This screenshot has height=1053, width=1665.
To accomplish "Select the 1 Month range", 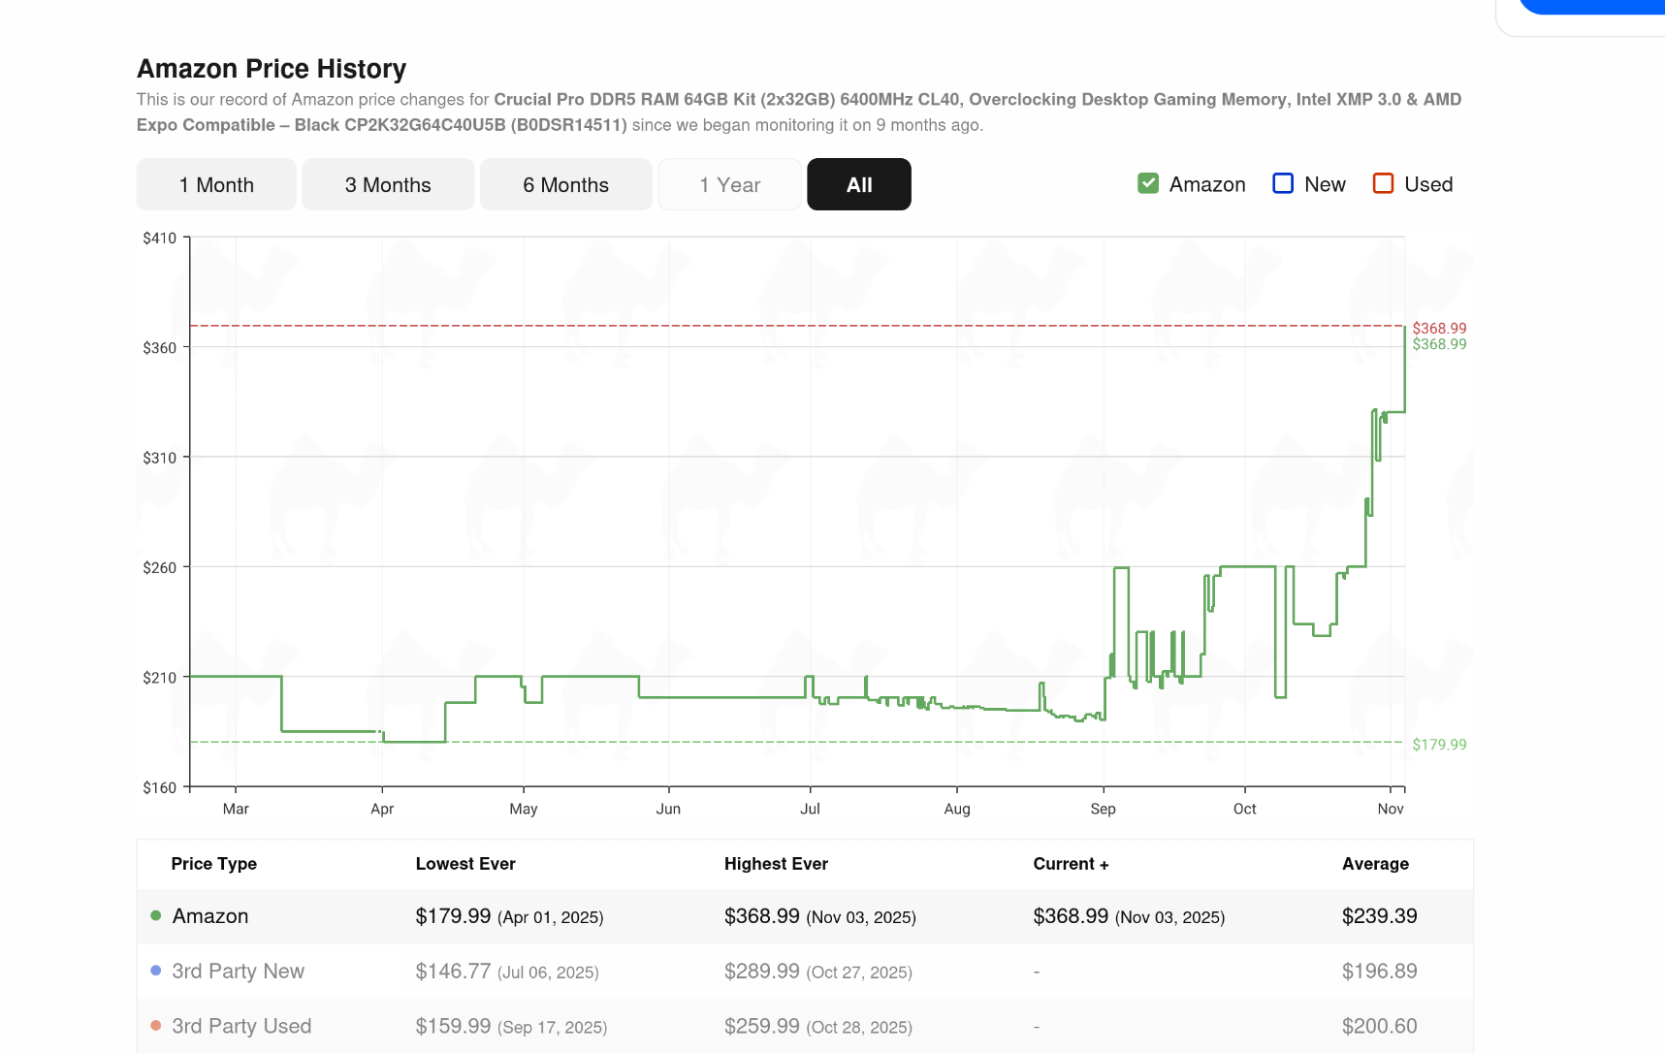I will click(x=215, y=184).
